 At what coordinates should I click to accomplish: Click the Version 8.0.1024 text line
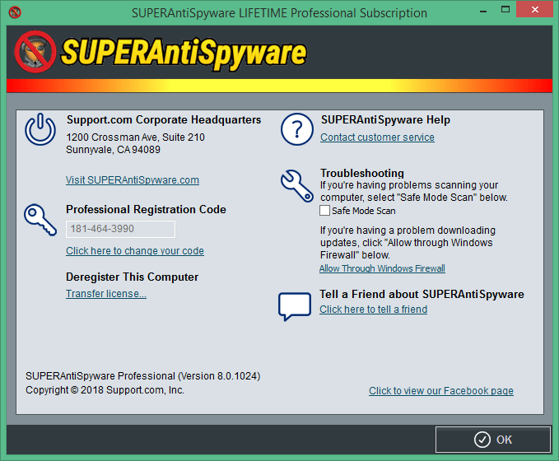143,376
